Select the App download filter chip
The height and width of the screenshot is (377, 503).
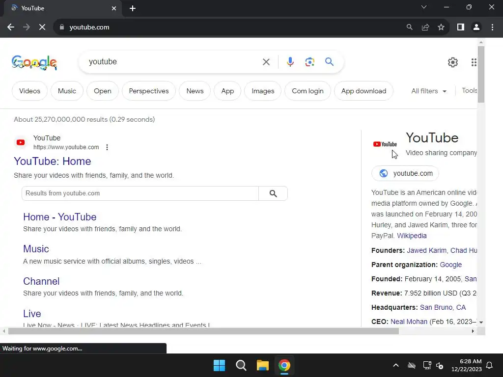363,91
